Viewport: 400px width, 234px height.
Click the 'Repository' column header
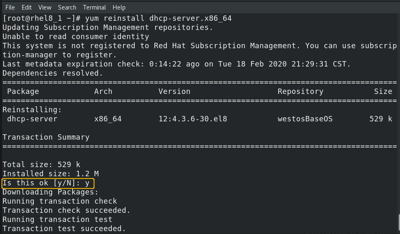300,91
